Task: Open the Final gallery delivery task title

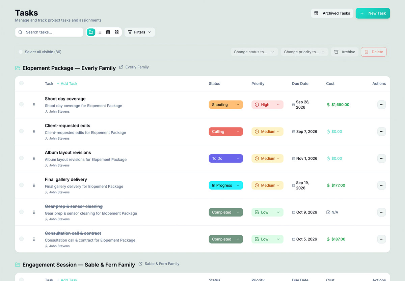Action: pos(66,179)
